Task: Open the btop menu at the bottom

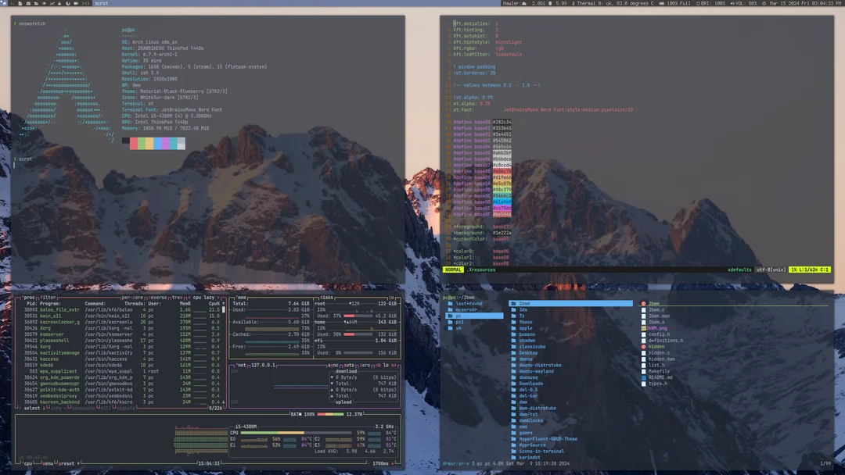Action: coord(47,463)
